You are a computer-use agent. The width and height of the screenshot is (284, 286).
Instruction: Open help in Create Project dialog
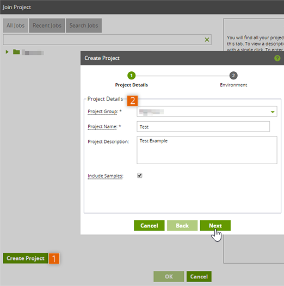click(277, 58)
